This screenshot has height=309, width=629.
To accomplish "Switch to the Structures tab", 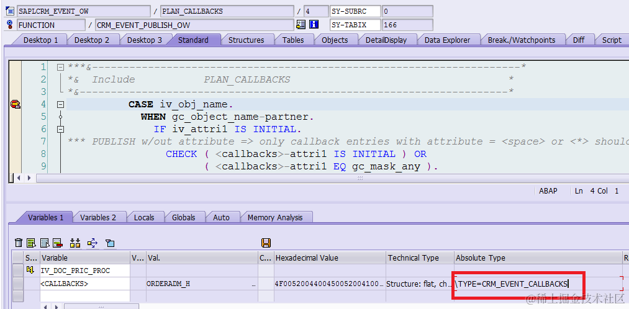I will coord(247,40).
